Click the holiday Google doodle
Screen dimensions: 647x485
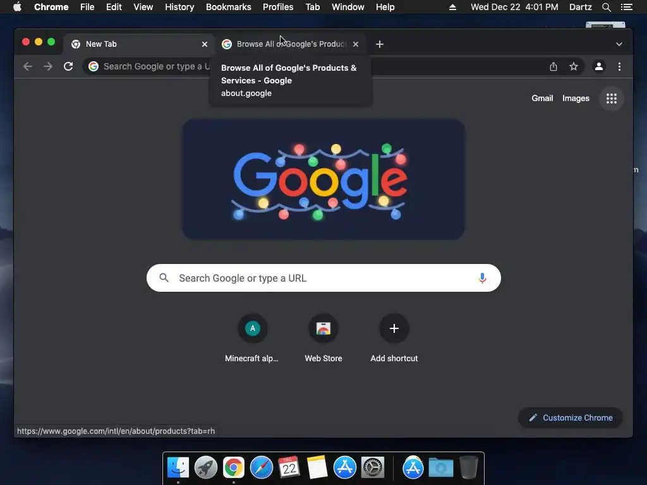tap(323, 179)
